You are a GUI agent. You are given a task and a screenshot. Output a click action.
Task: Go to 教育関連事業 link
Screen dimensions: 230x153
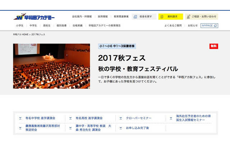pos(121,17)
